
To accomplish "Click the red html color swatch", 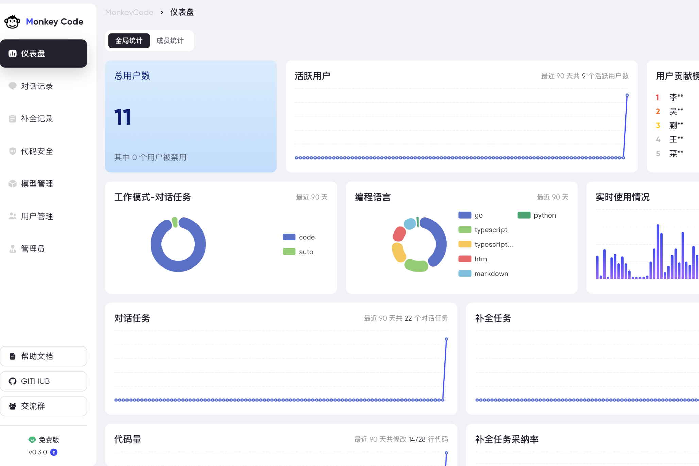I will click(x=464, y=259).
